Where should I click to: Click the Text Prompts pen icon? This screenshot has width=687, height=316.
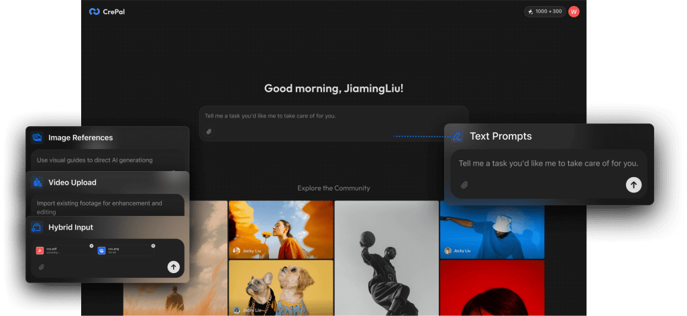(457, 136)
